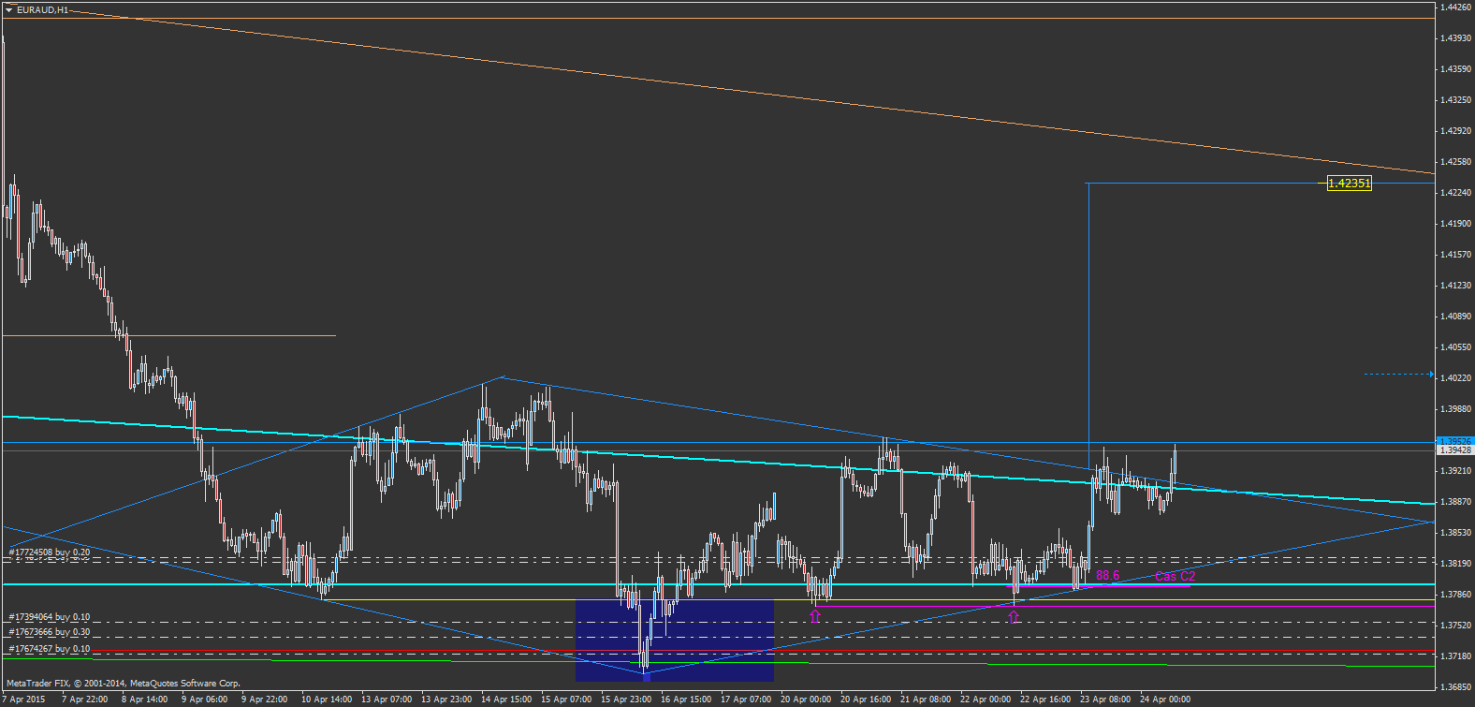Select buy order #17724508 label
1475x707 pixels.
coord(50,552)
